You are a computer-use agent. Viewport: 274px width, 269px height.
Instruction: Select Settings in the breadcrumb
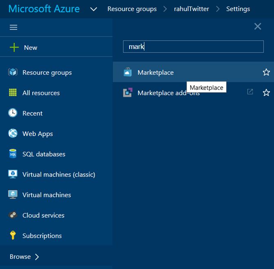click(x=238, y=9)
